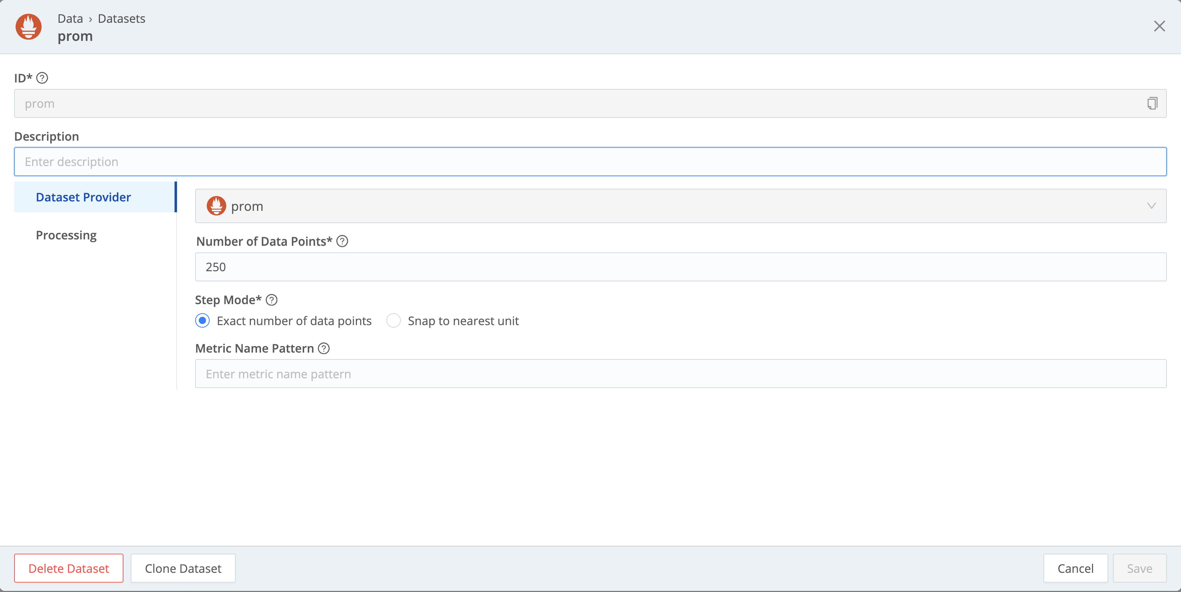Viewport: 1181px width, 592px height.
Task: Click the help icon next to Metric Name Pattern
Action: pos(324,348)
